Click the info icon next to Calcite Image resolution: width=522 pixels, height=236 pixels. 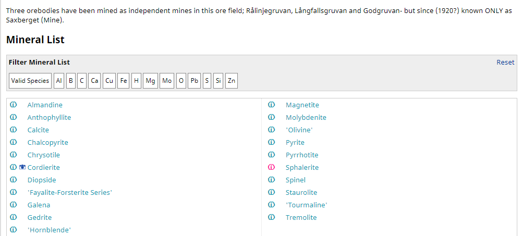pos(13,130)
